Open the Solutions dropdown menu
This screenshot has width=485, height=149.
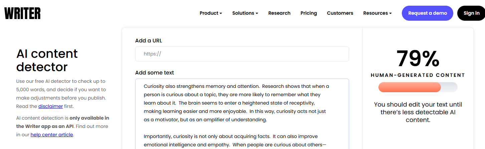click(x=245, y=13)
